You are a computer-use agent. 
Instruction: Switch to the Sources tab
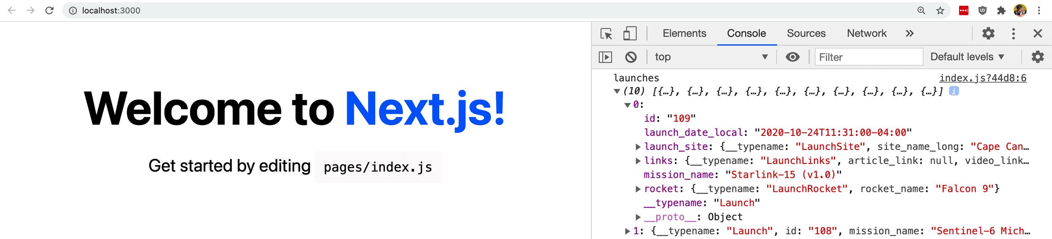(806, 34)
